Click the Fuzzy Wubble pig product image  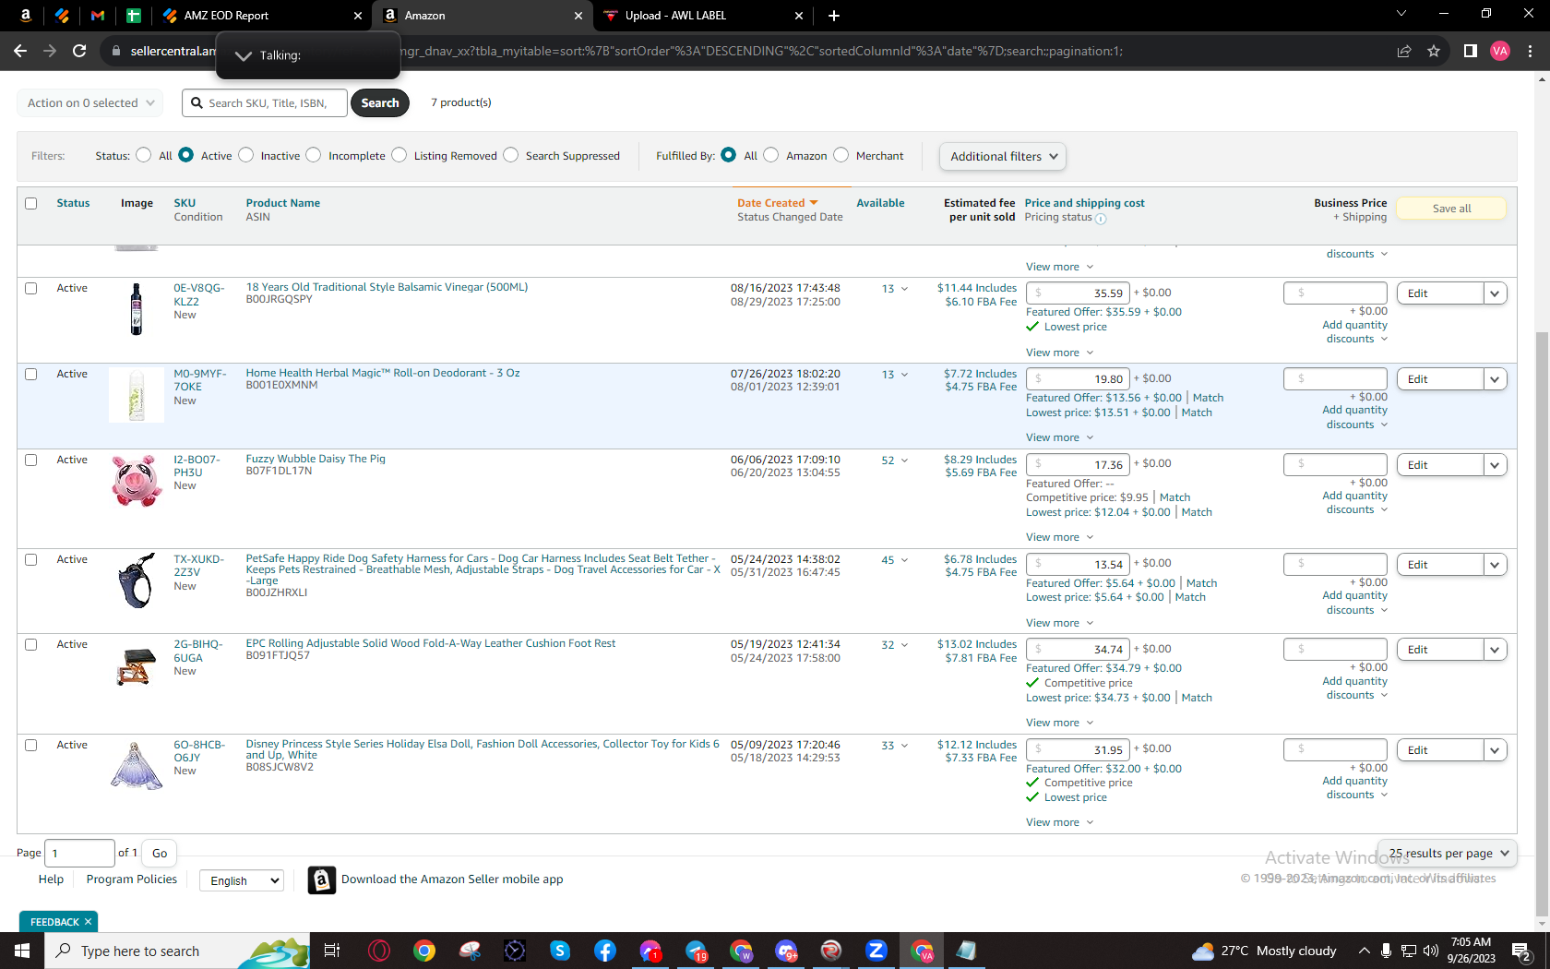click(x=137, y=480)
